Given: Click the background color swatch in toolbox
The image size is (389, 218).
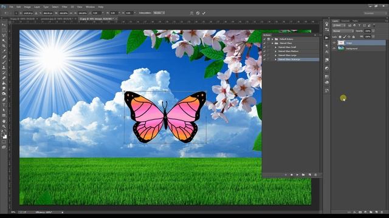Looking at the screenshot, I should pos(5,137).
